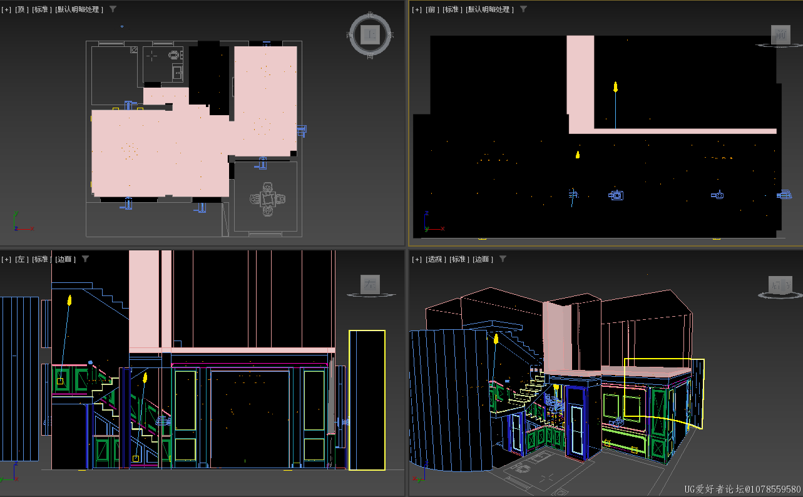
Task: Click the 左 ViewCube face in Left viewport
Action: (x=370, y=285)
